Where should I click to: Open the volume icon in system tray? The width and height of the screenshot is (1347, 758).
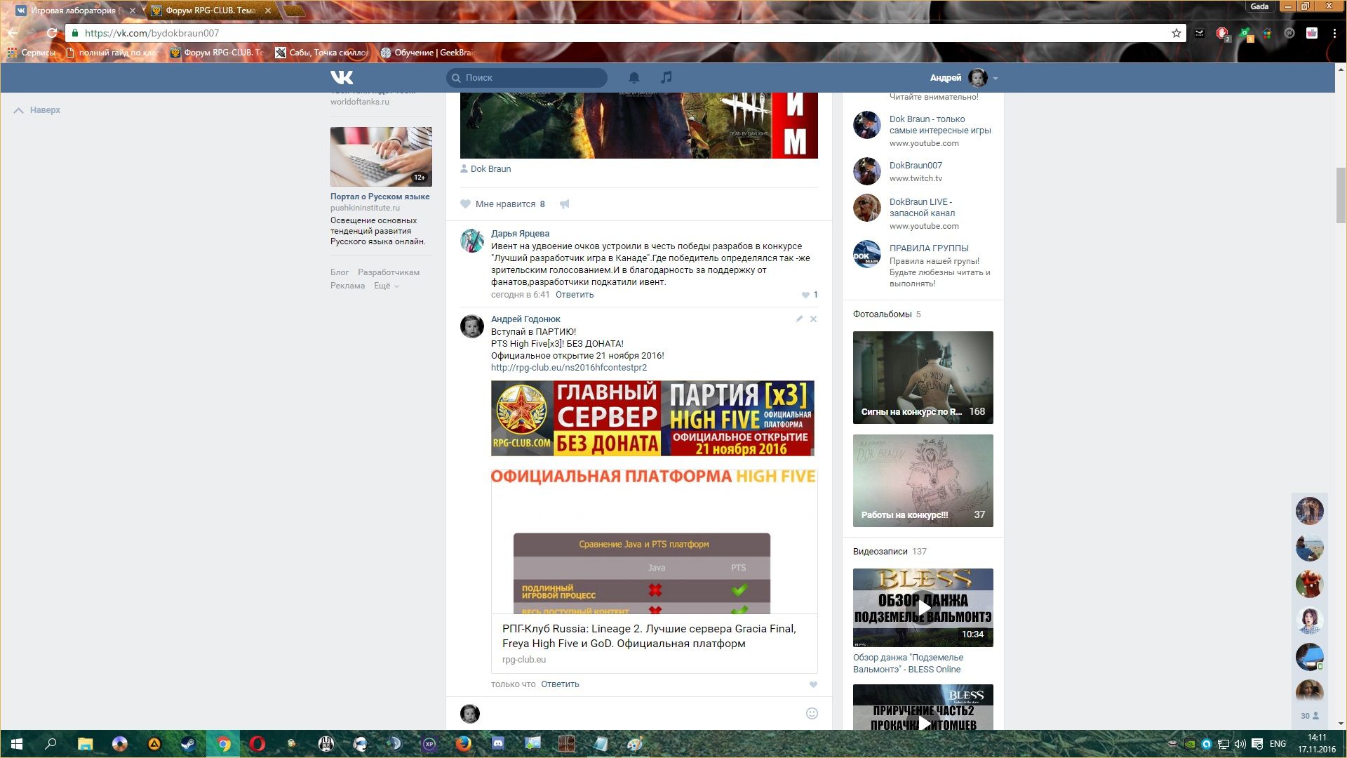tap(1240, 744)
